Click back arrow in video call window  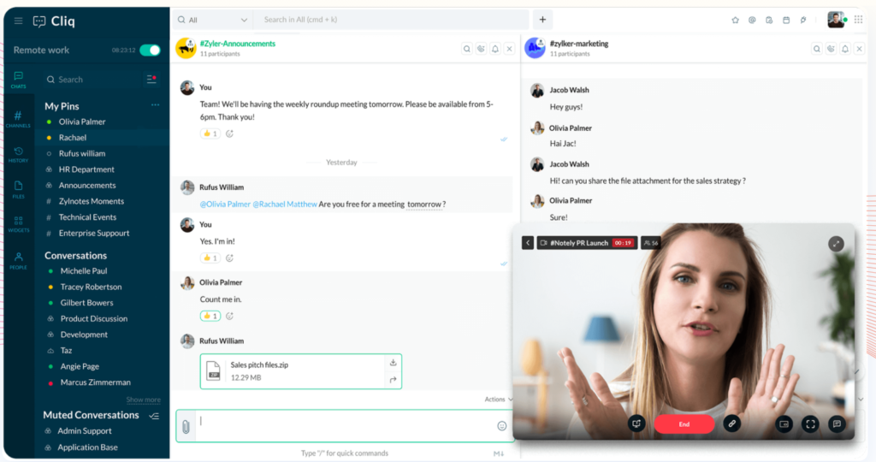(x=528, y=243)
